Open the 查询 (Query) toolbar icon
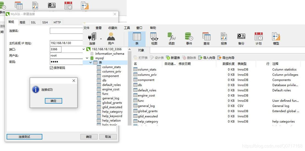 click(x=206, y=39)
